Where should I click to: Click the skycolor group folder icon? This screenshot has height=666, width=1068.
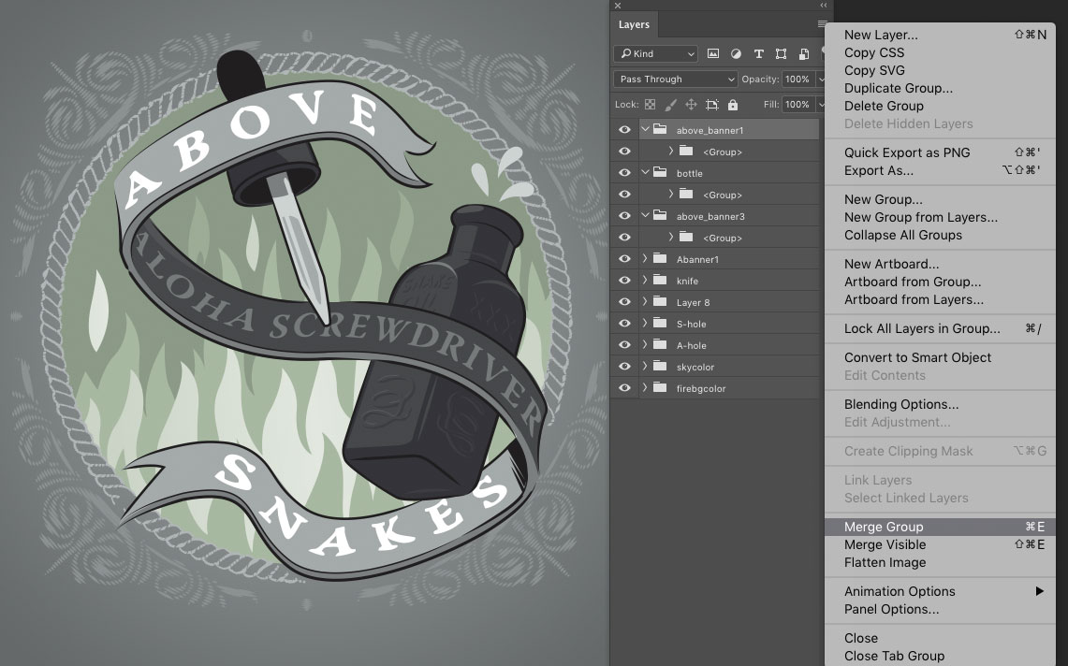[660, 366]
